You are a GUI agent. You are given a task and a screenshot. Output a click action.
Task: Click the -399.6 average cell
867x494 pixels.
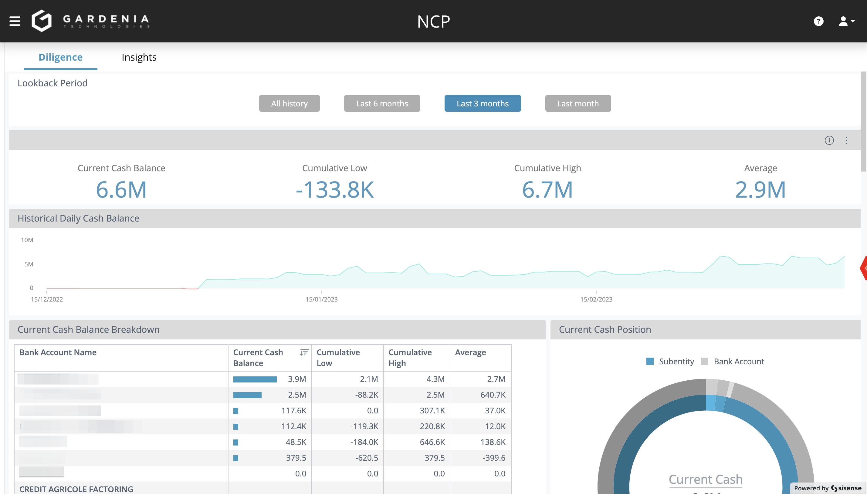[x=481, y=458]
